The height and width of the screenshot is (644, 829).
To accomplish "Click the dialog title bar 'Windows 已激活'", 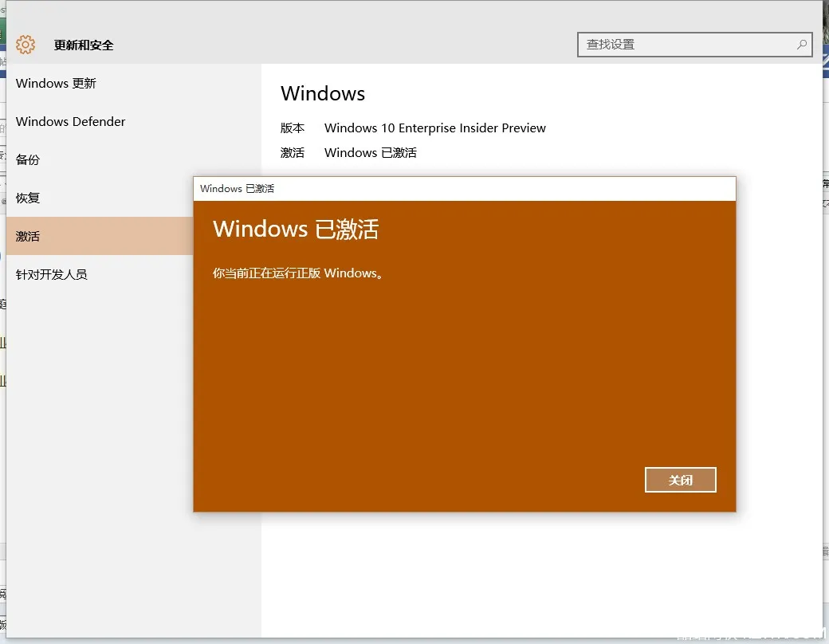I will point(464,189).
